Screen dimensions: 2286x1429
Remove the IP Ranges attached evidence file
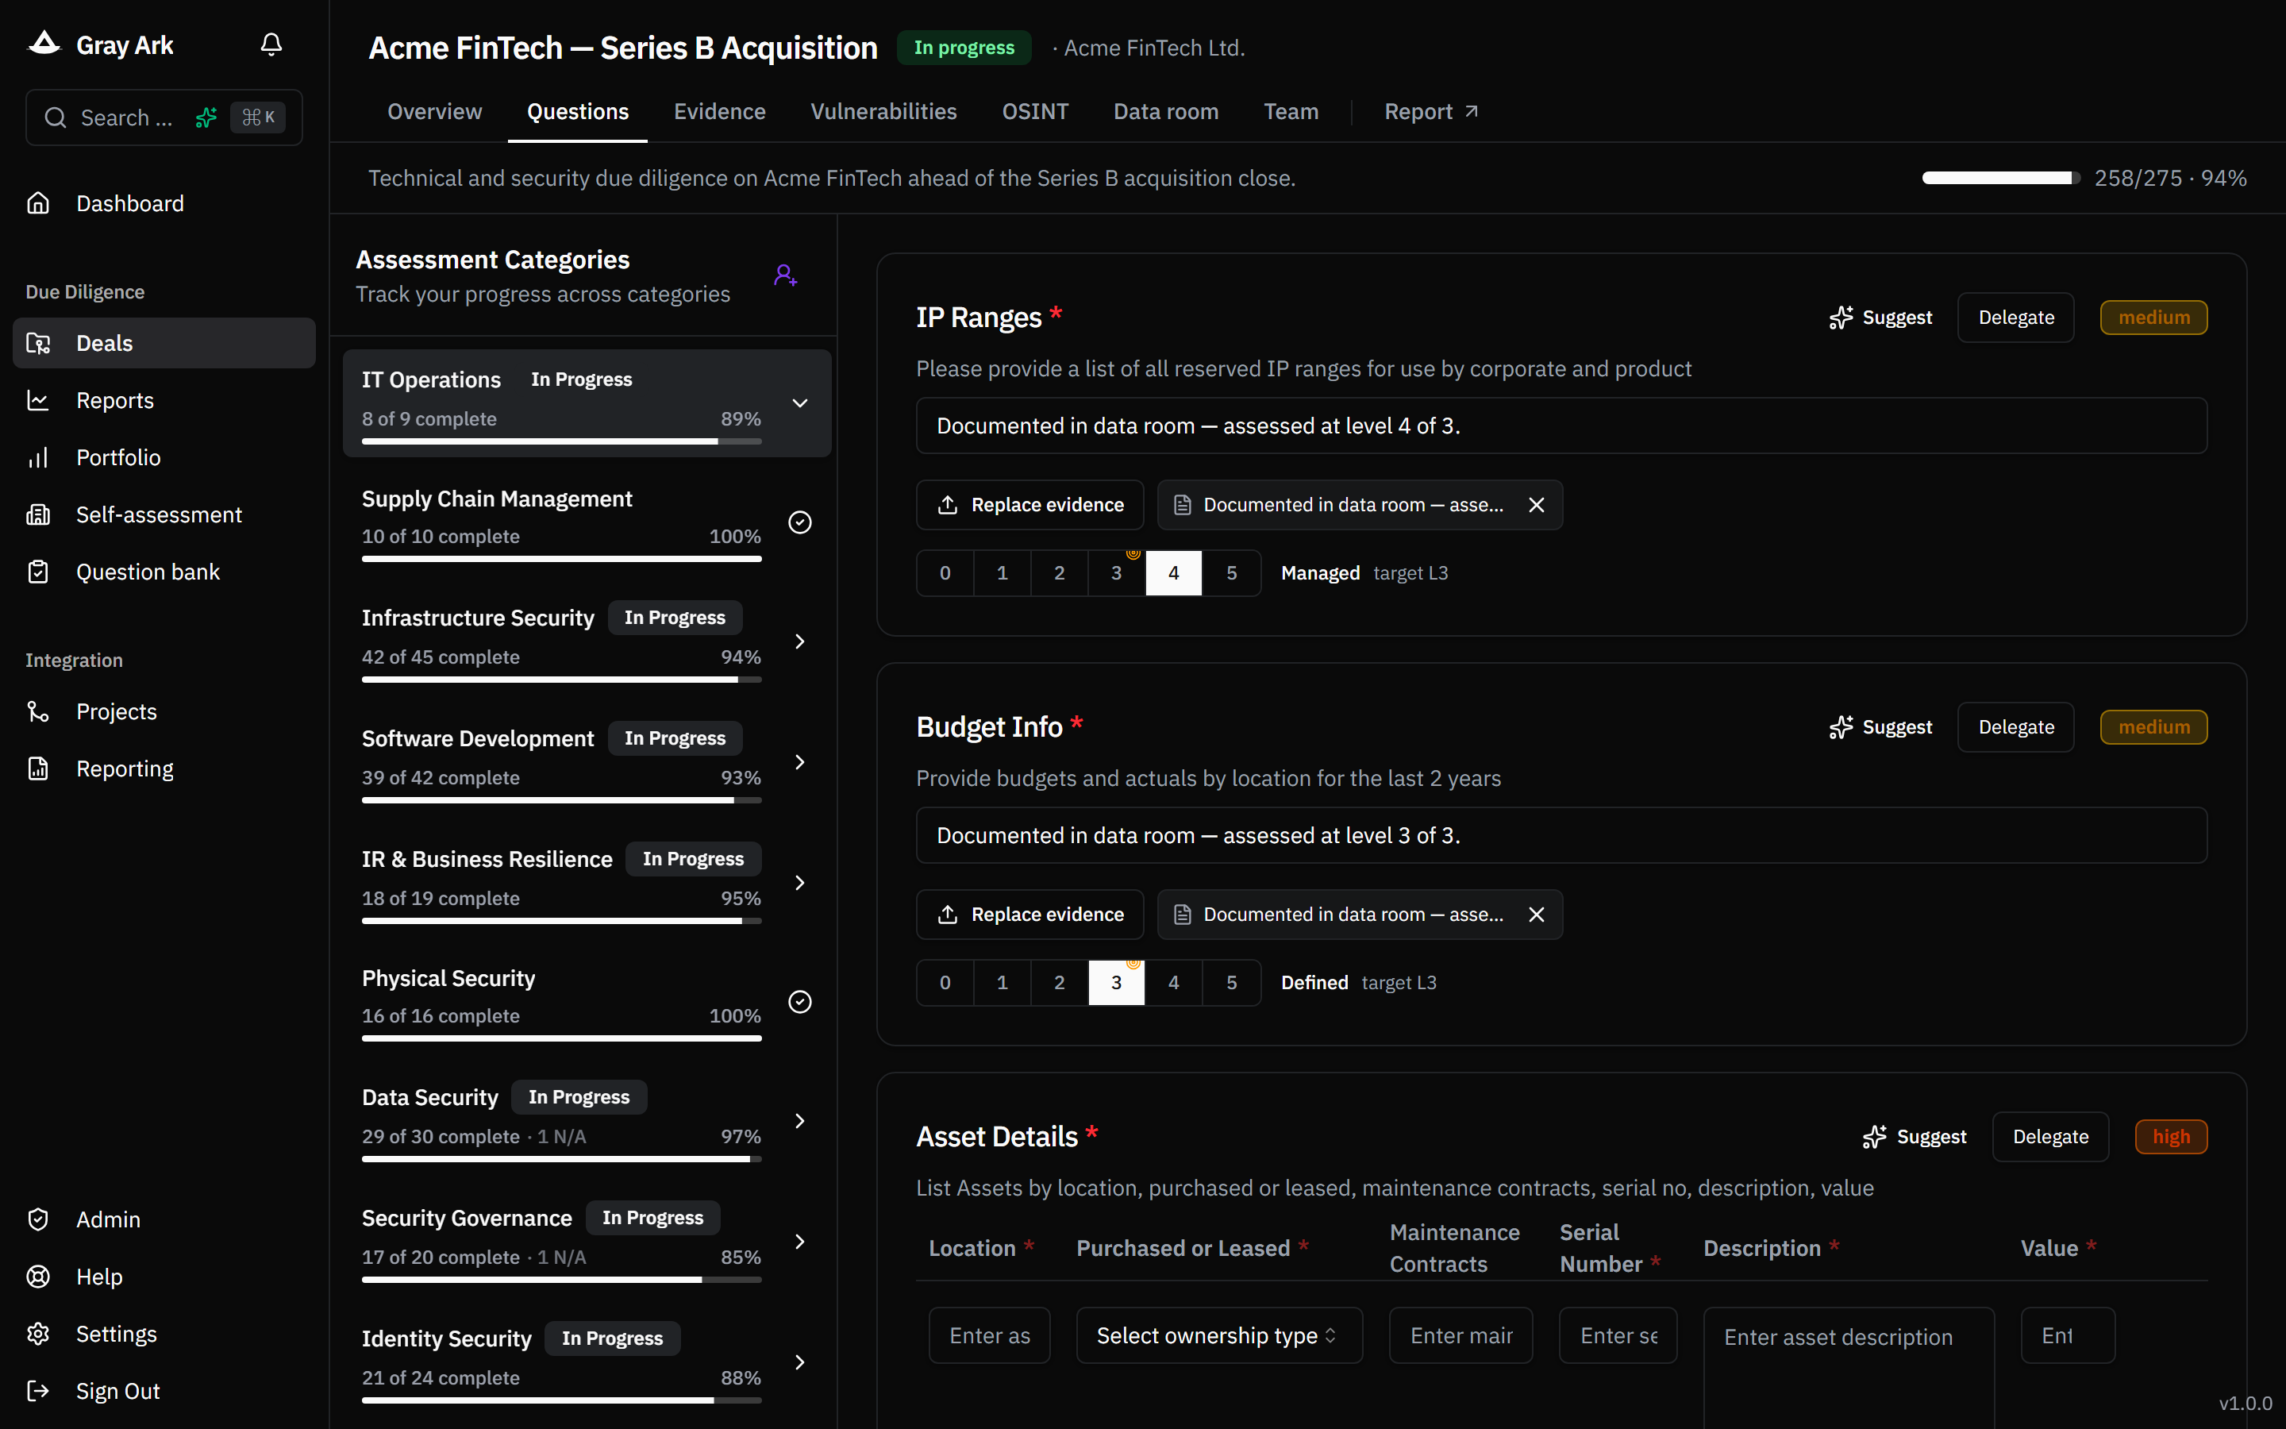point(1537,505)
